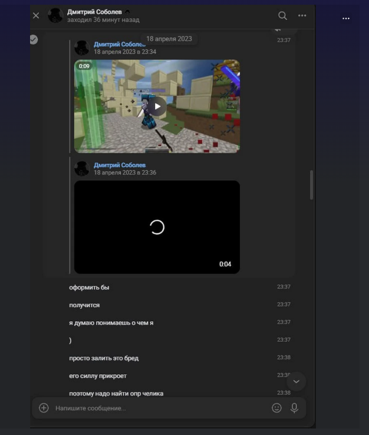Viewport: 369px width, 435px height.
Task: Open the outer three-dot menu on the right edge
Action: tap(346, 19)
